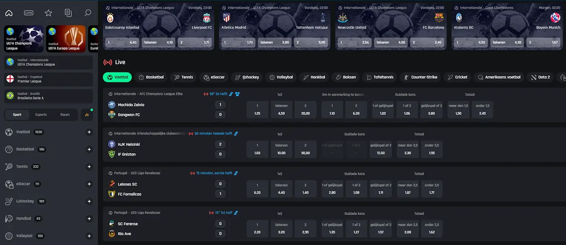The width and height of the screenshot is (566, 245).
Task: Open the statistics bar-chart icon
Action: (x=87, y=115)
